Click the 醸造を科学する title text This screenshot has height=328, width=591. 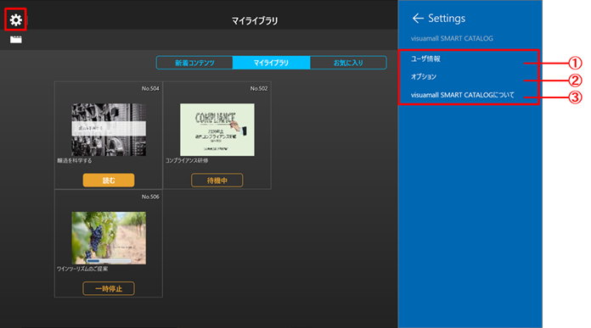[x=74, y=161]
